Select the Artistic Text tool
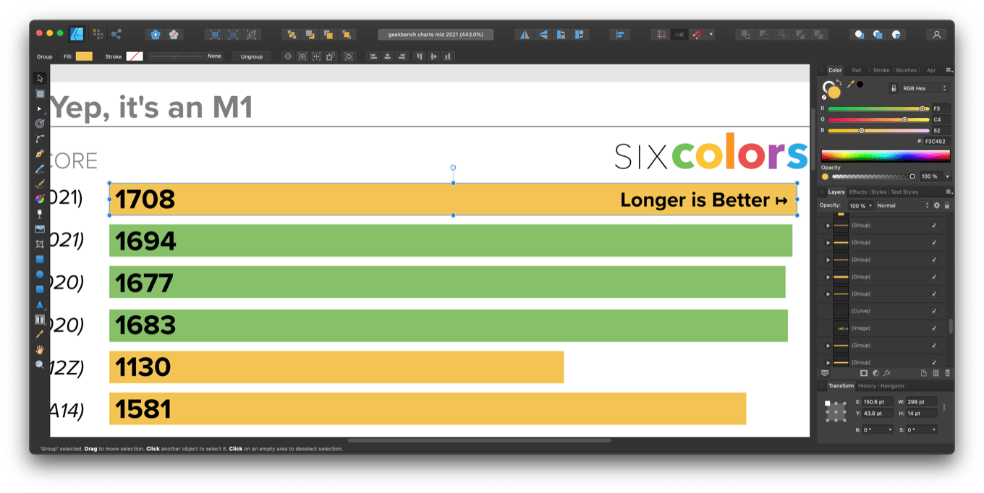Viewport: 984px width, 493px height. tap(40, 320)
